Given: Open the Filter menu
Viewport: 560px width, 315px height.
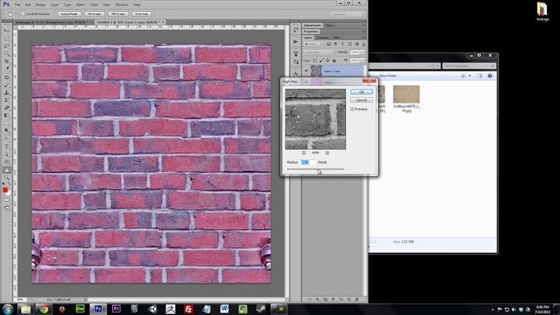Looking at the screenshot, I should coord(94,4).
